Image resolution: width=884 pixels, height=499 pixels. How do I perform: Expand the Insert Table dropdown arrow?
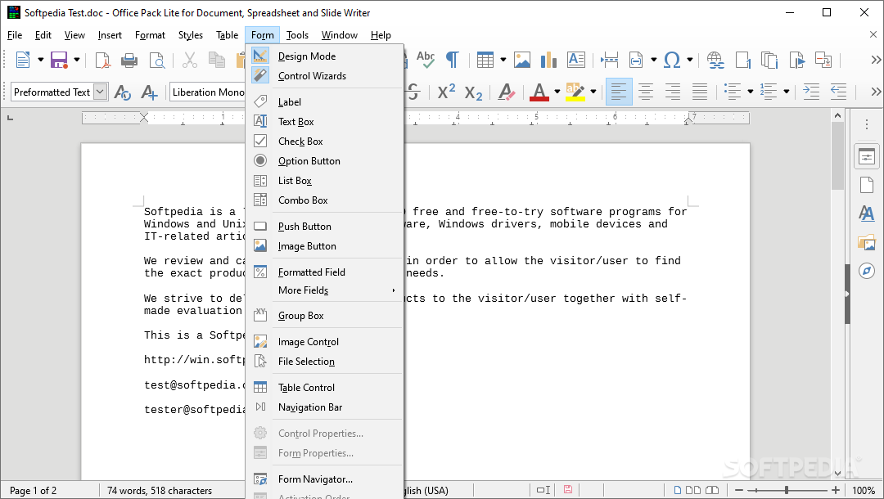503,60
